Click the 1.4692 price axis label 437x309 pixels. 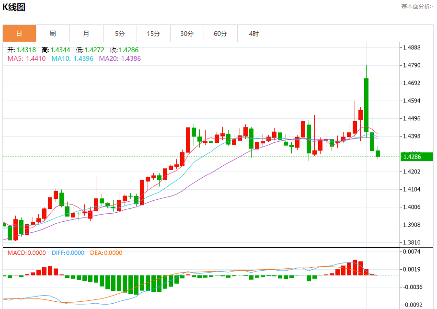412,83
